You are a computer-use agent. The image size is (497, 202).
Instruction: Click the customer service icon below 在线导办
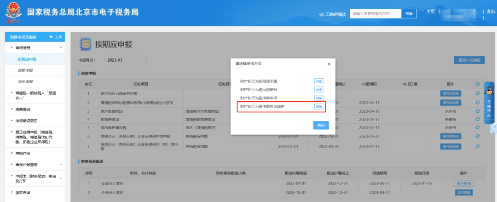(x=493, y=128)
